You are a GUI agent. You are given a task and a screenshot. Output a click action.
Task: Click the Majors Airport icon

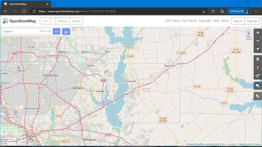249,33
